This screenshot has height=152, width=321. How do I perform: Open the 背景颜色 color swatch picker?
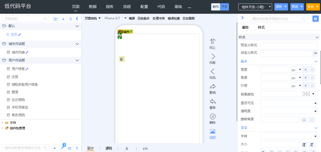pyautogui.click(x=309, y=94)
